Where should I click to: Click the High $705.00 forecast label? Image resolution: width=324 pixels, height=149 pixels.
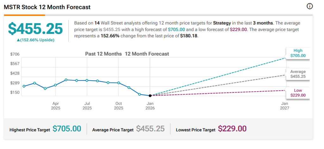click(x=298, y=53)
